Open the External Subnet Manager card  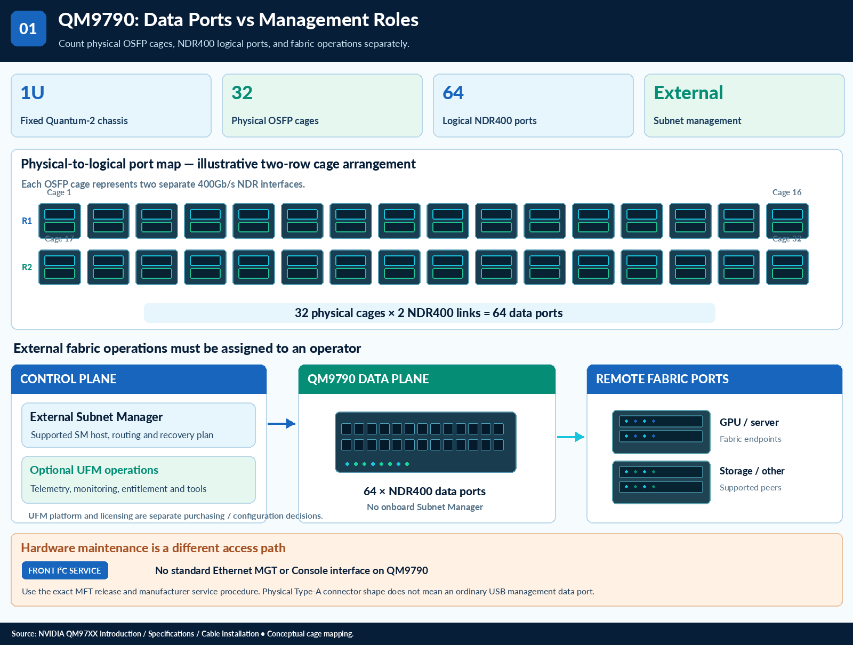(x=139, y=425)
